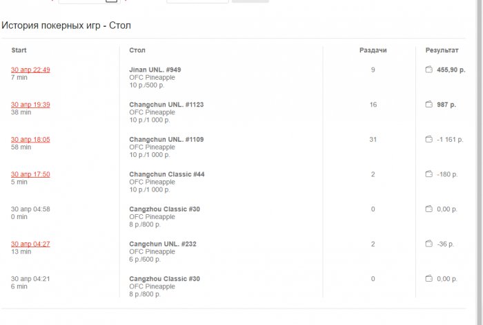
Task: Click the wallet icon beside -36 р.
Action: [428, 244]
